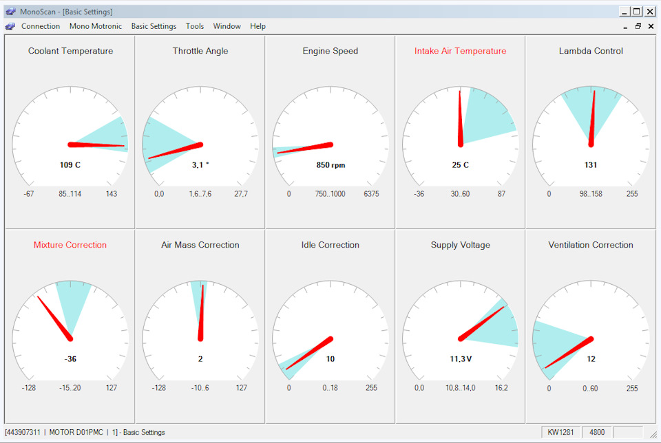
Task: Click the Lambda Control gauge dial
Action: click(591, 136)
